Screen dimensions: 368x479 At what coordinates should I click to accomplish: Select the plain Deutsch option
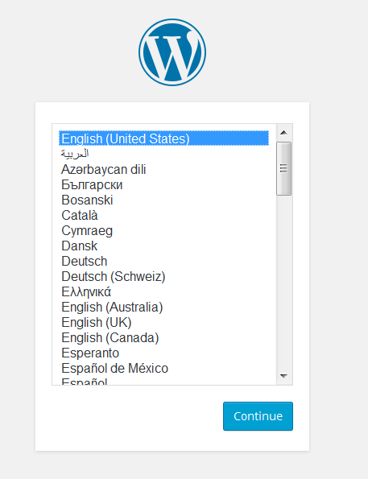pyautogui.click(x=163, y=261)
